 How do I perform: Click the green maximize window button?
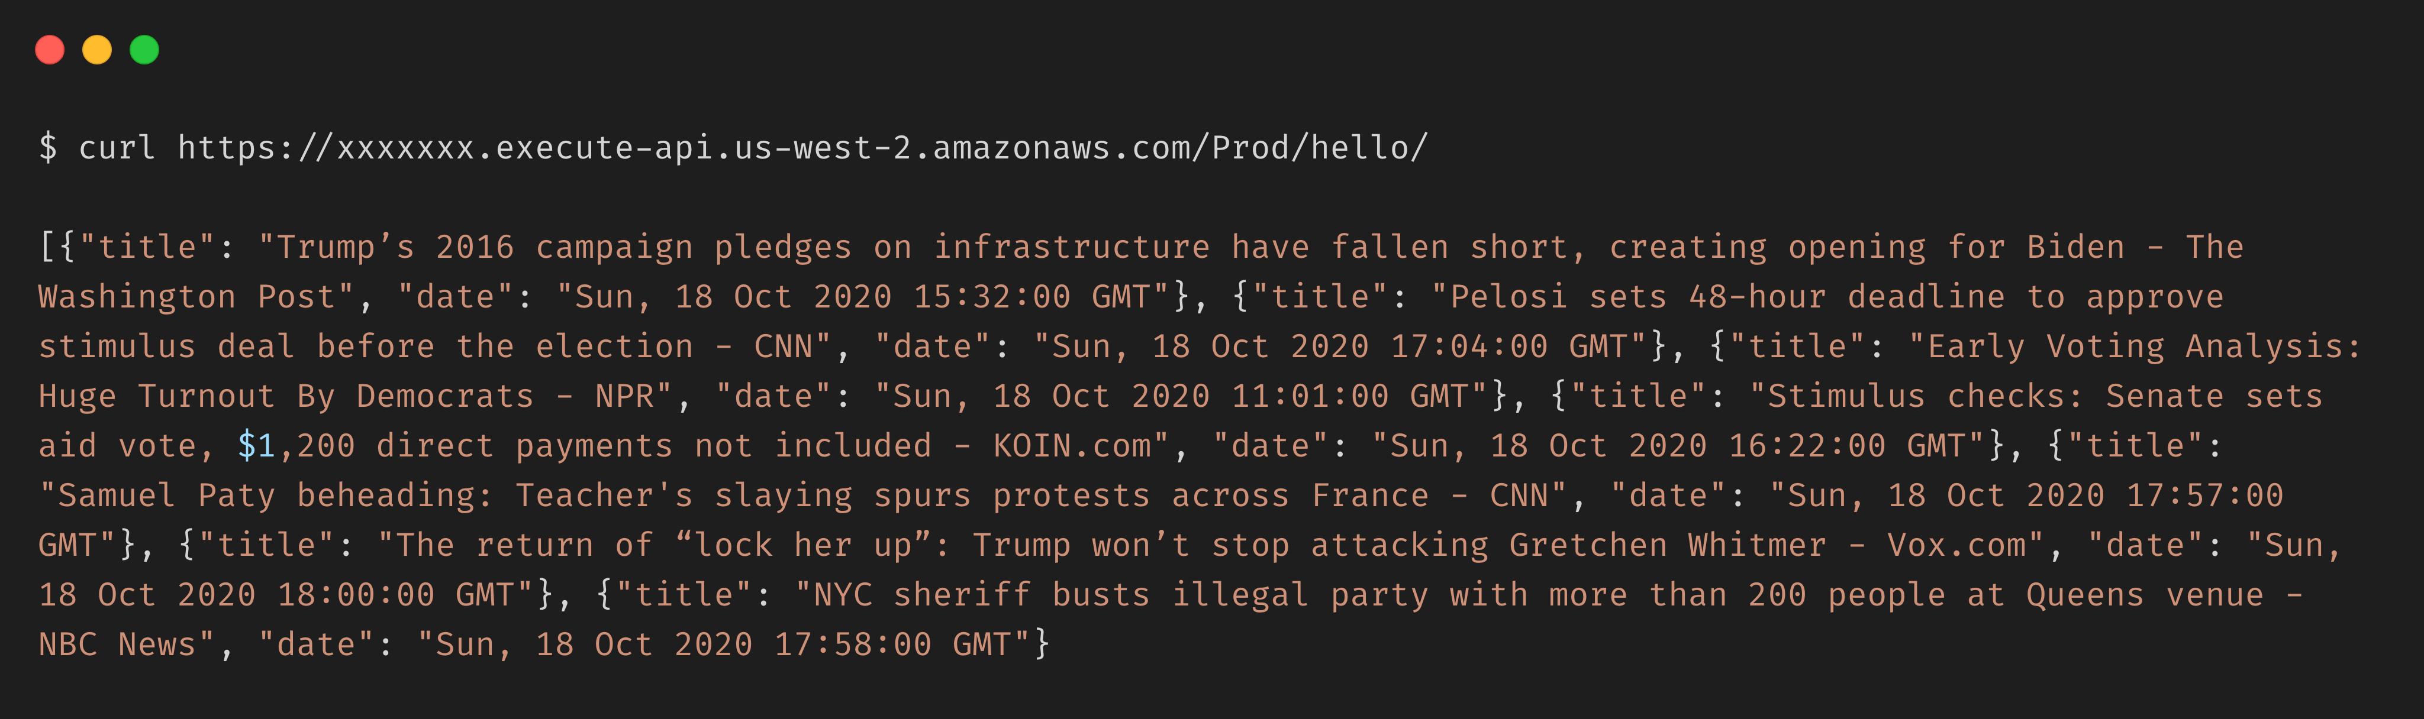(x=144, y=50)
